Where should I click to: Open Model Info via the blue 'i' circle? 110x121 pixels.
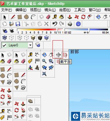[78, 24]
